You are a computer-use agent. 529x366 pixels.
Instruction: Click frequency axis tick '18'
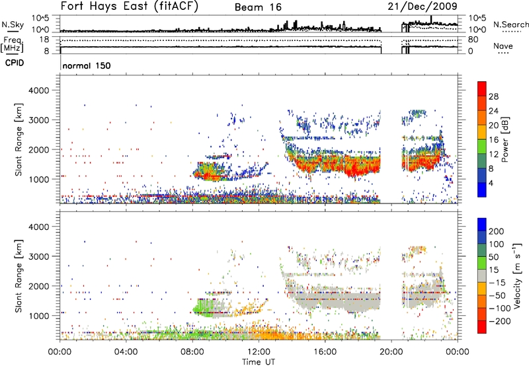click(x=44, y=40)
